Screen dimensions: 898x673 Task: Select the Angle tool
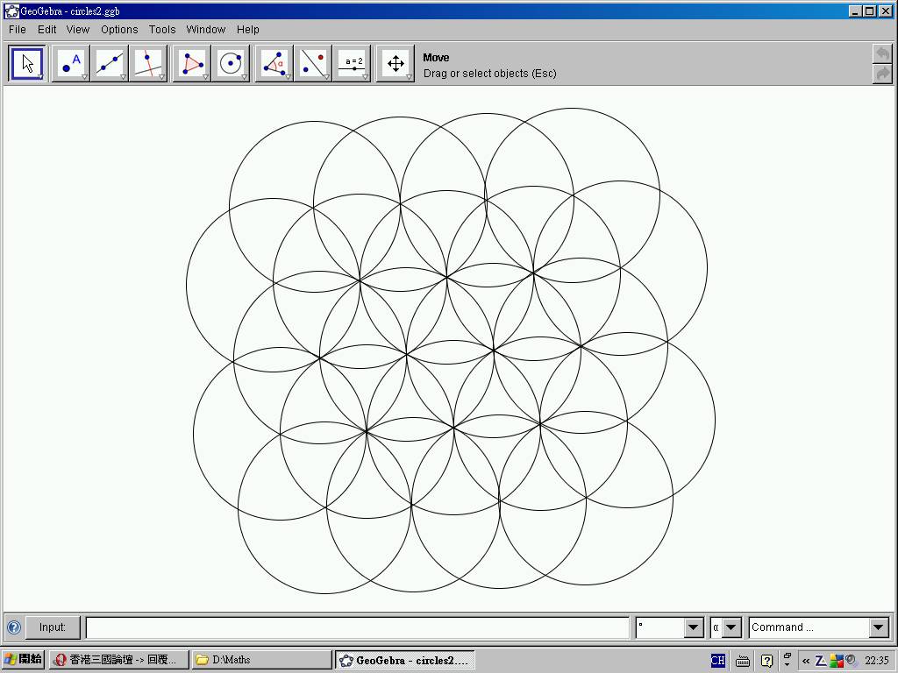(x=274, y=63)
